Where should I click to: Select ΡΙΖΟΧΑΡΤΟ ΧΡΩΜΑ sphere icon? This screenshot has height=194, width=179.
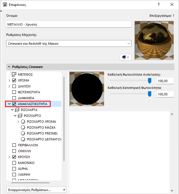click(x=23, y=122)
